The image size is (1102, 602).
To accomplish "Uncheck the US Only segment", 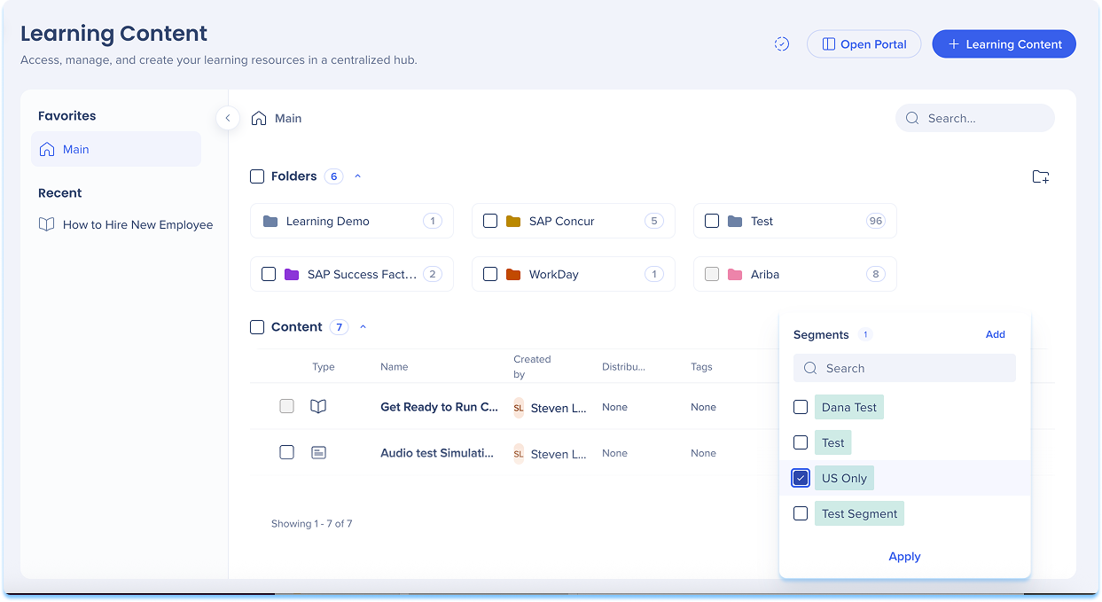I will click(x=801, y=479).
